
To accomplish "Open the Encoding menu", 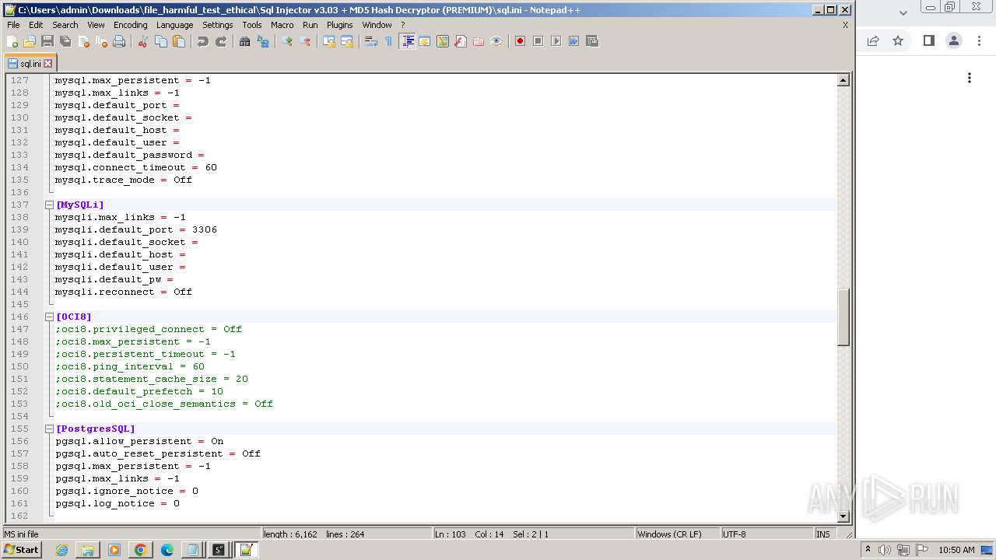I will [130, 25].
